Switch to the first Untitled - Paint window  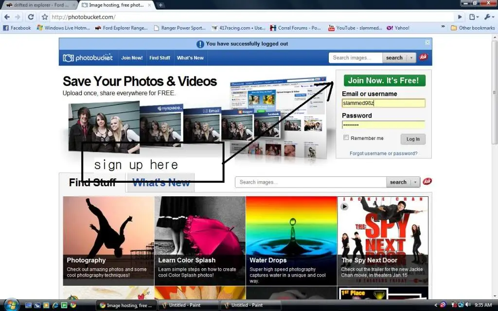[x=188, y=305]
